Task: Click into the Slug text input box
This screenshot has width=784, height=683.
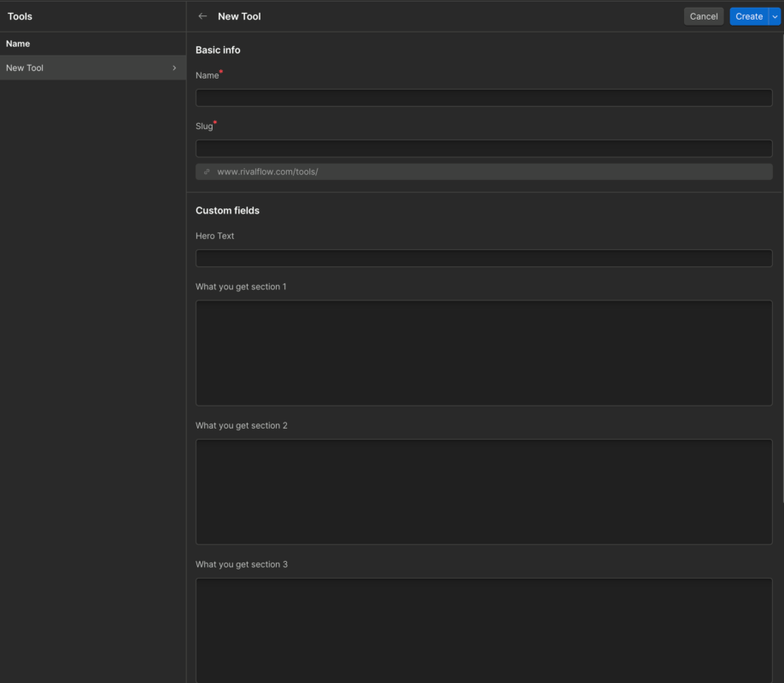Action: tap(483, 149)
